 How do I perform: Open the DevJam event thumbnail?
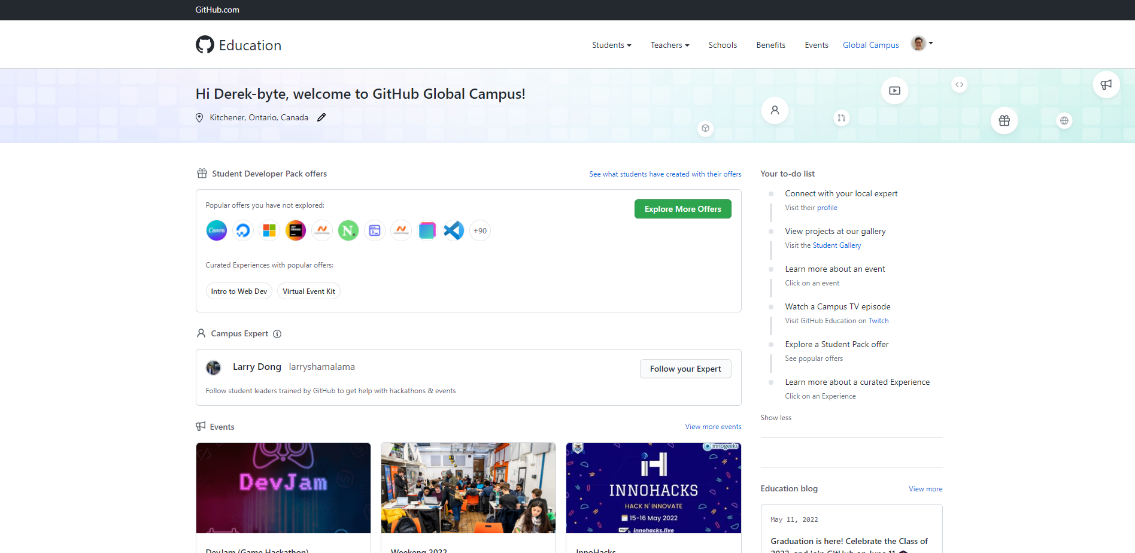pos(283,488)
